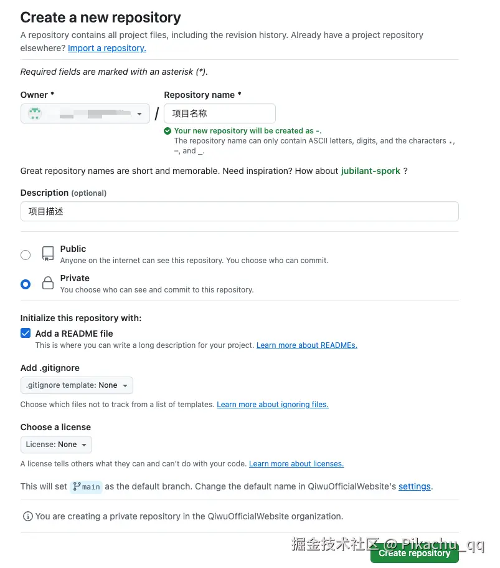Click the Description text field
500x568 pixels.
coord(239,211)
